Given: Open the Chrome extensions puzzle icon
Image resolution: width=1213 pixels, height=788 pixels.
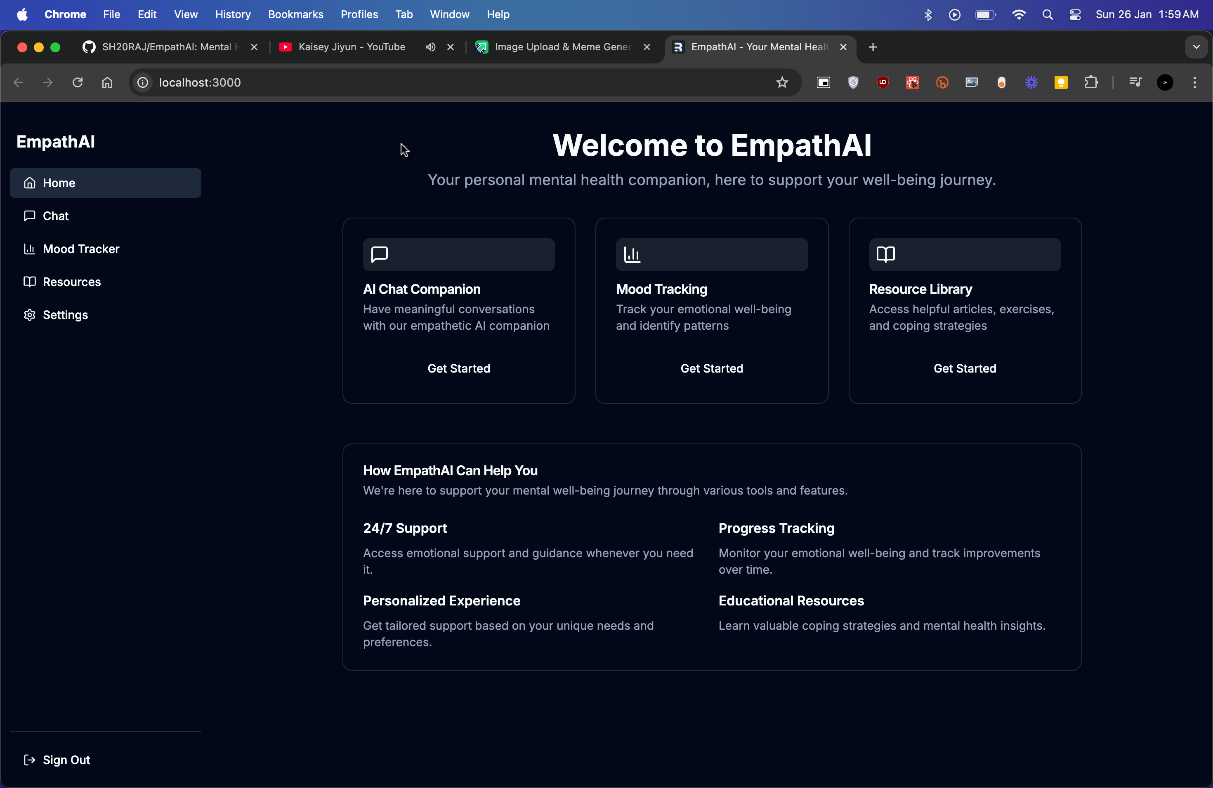Looking at the screenshot, I should pos(1091,82).
